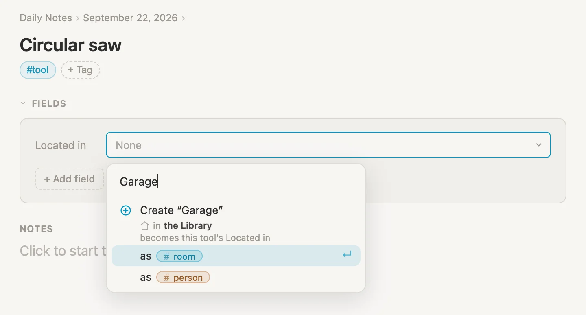Choose the 'as # person' option
Image resolution: width=586 pixels, height=315 pixels.
pyautogui.click(x=236, y=277)
